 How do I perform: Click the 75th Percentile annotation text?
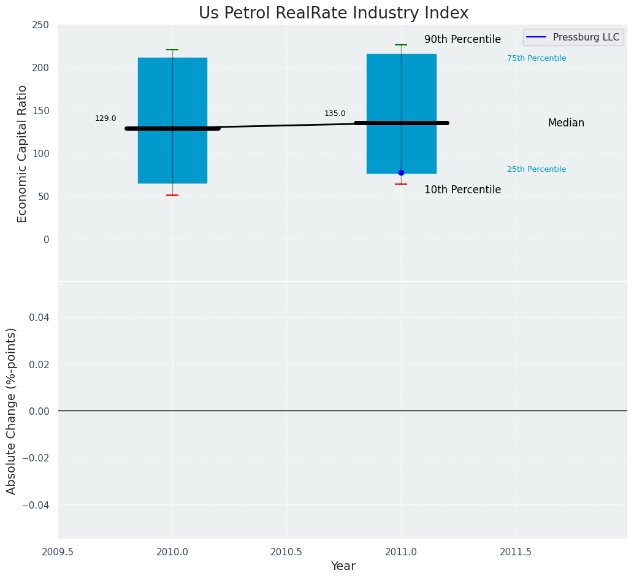[536, 58]
